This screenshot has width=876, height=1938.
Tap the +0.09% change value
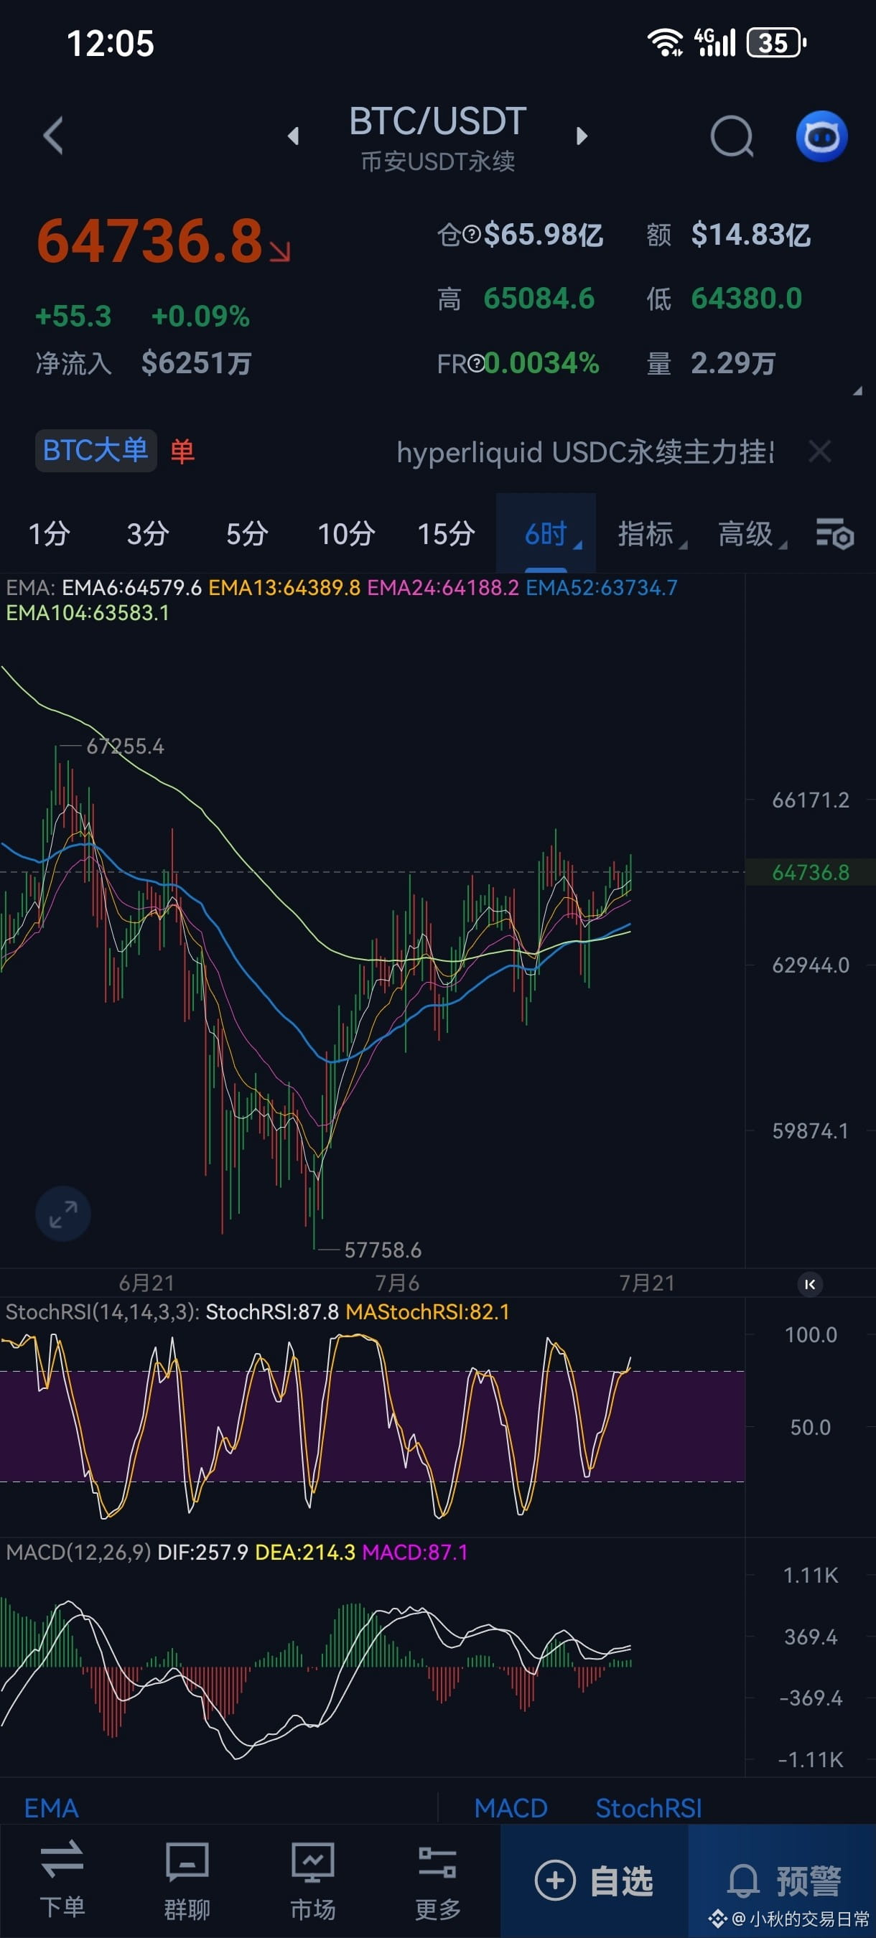200,317
